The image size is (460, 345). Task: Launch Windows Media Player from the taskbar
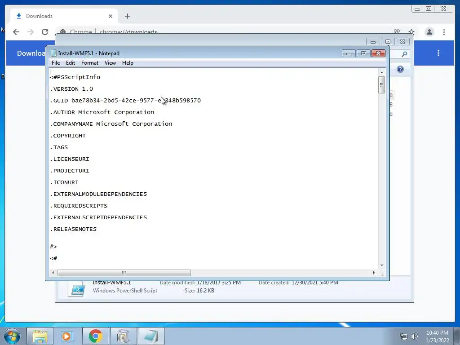(67, 336)
